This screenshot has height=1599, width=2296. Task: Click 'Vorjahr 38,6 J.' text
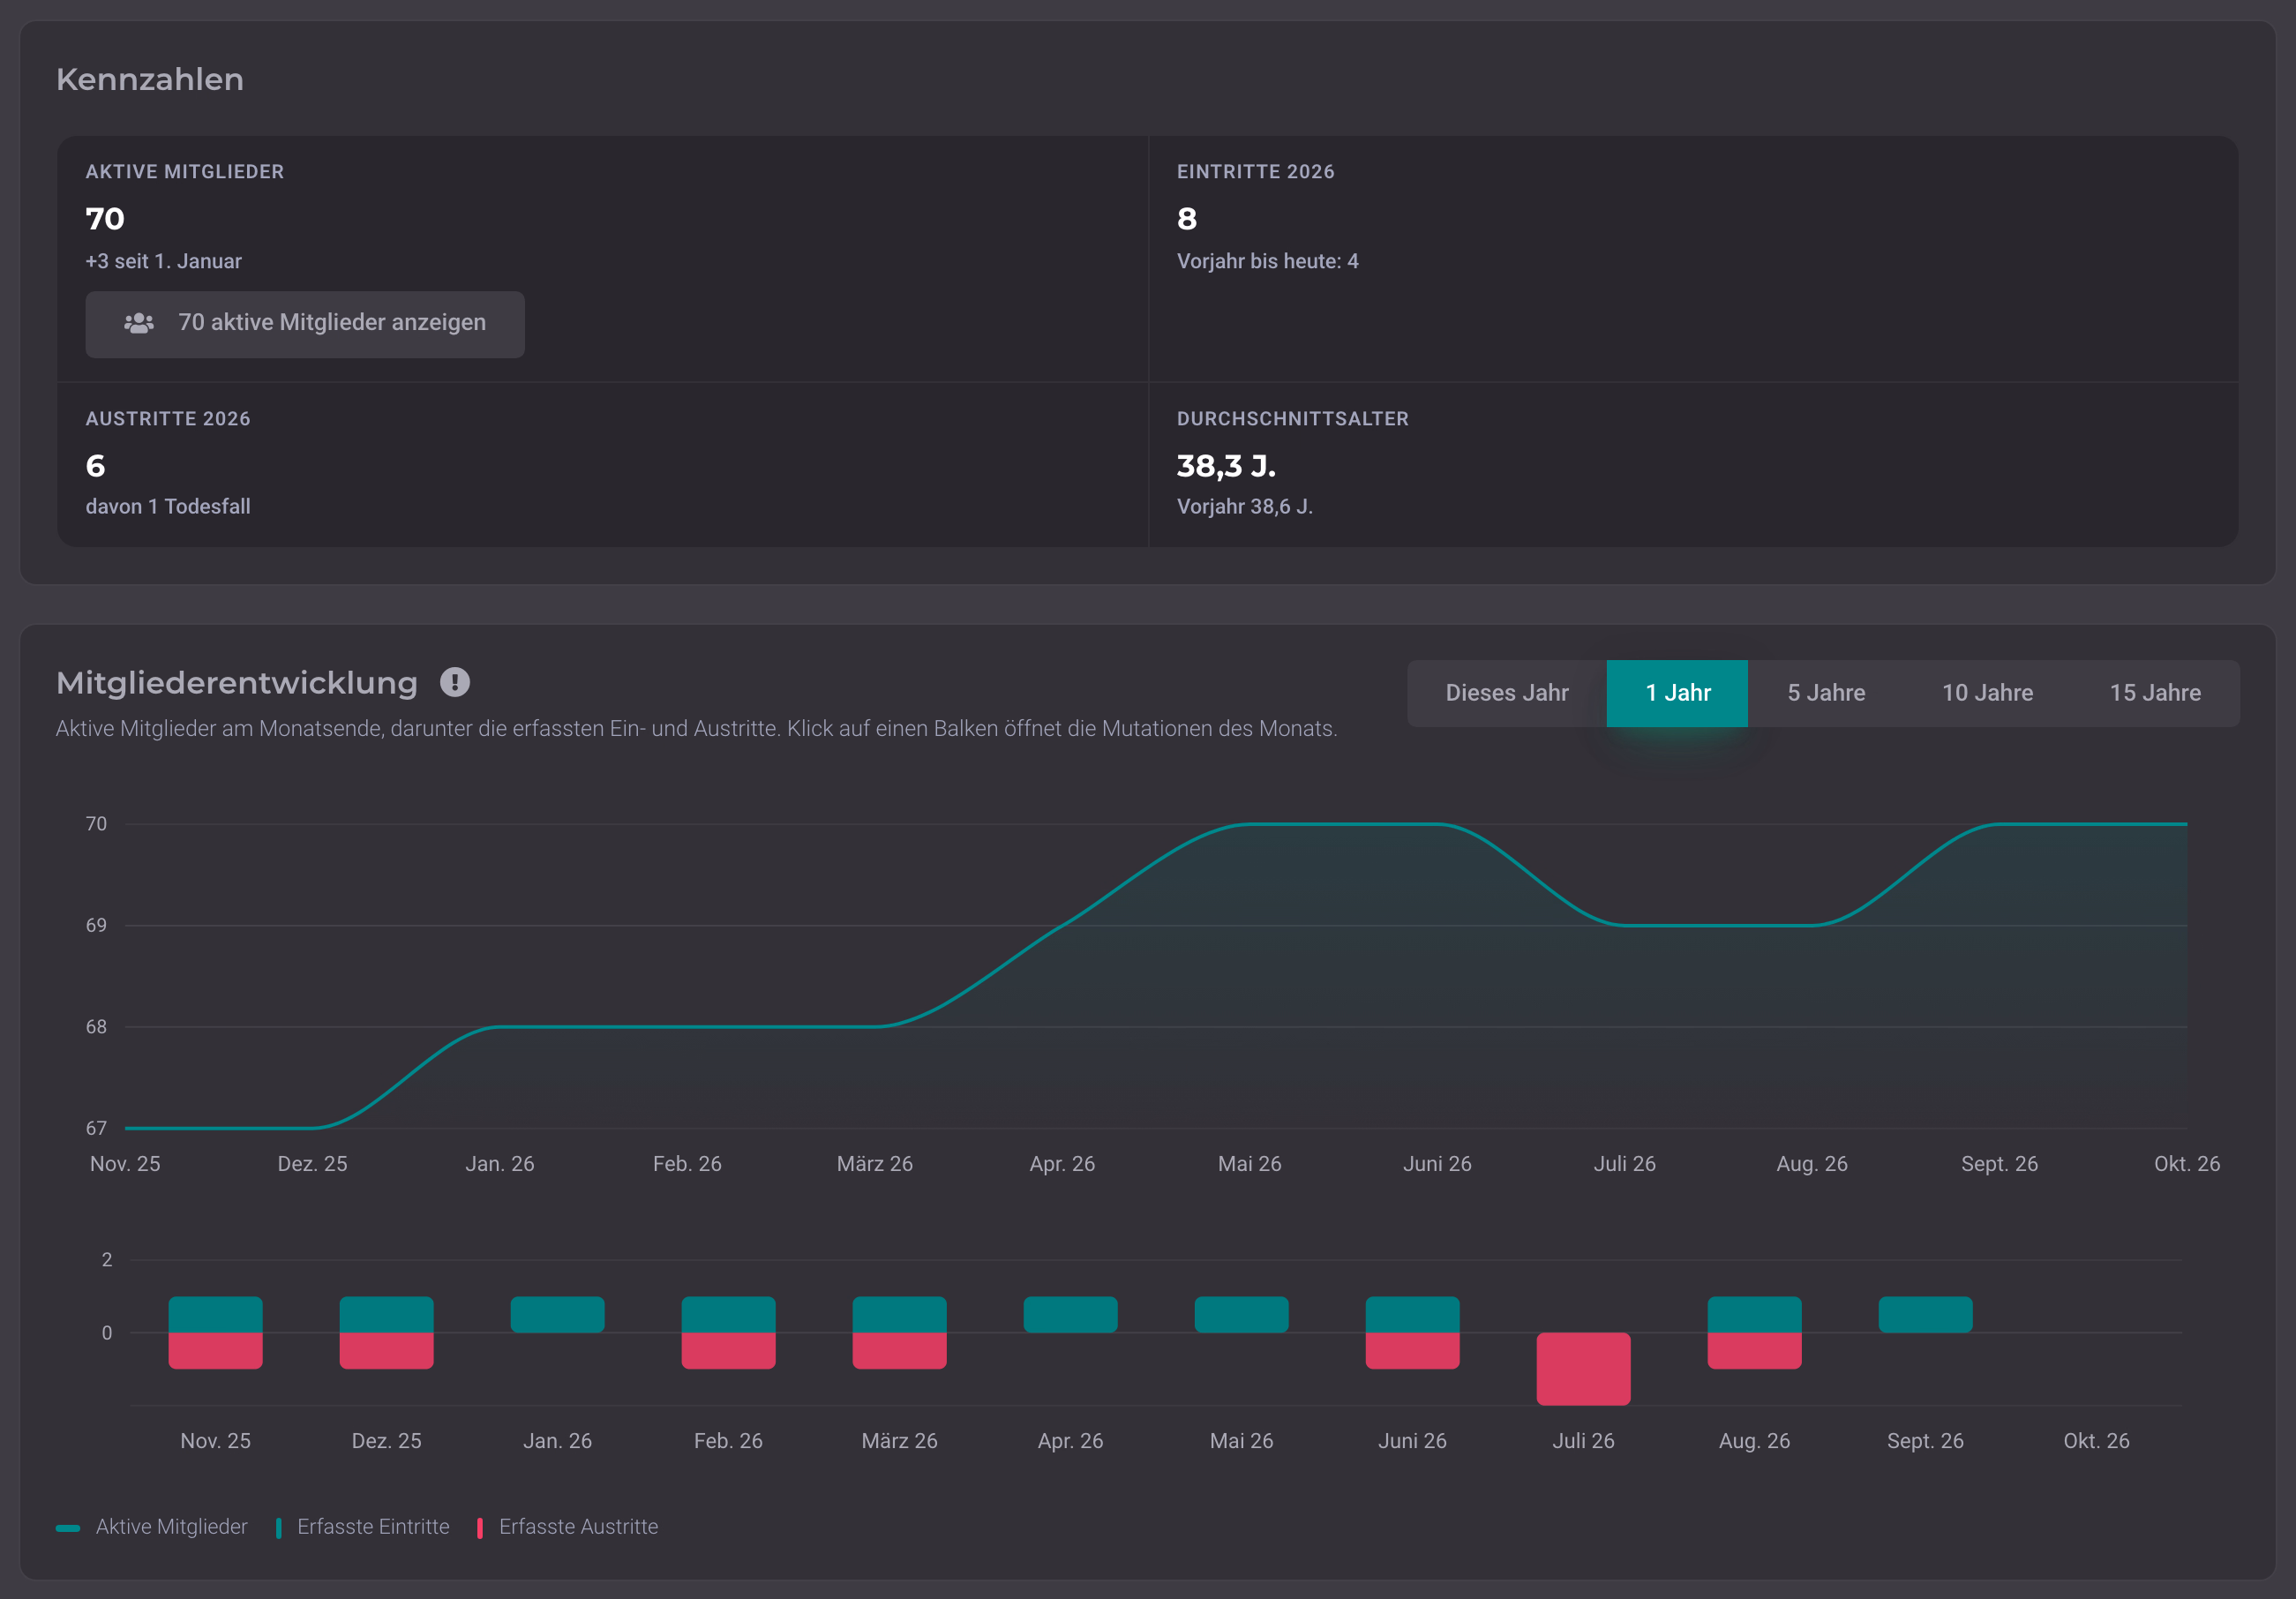1245,506
